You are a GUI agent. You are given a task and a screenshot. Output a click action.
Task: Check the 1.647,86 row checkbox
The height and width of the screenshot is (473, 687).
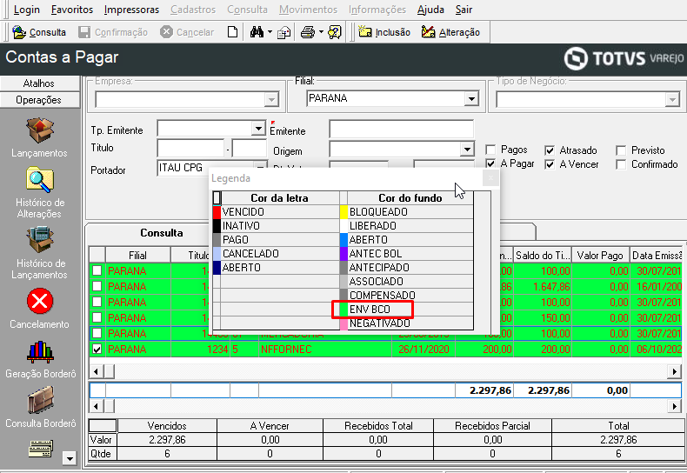(x=97, y=286)
